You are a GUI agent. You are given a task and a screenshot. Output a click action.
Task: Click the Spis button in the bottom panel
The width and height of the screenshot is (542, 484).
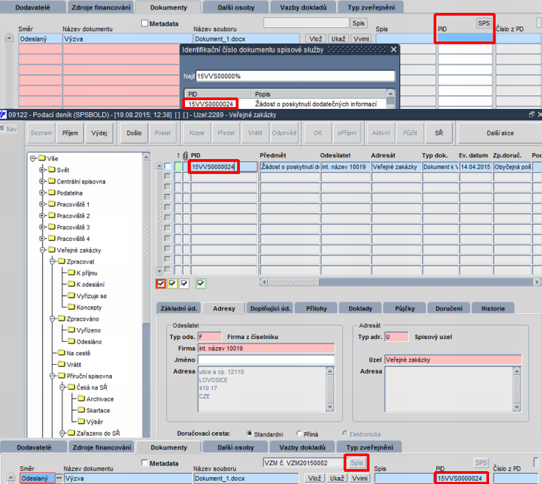357,462
